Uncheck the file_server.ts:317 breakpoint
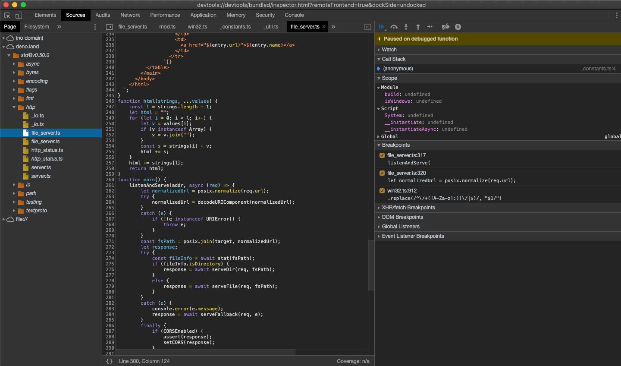The width and height of the screenshot is (621, 366). point(382,155)
